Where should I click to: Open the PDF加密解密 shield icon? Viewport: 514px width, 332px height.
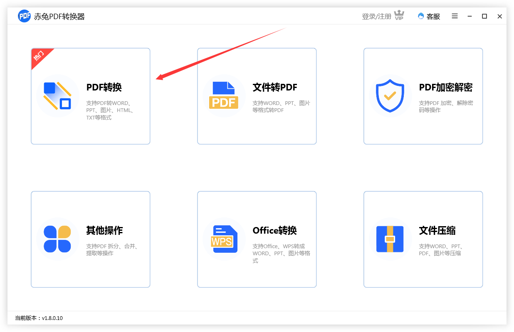click(x=390, y=96)
